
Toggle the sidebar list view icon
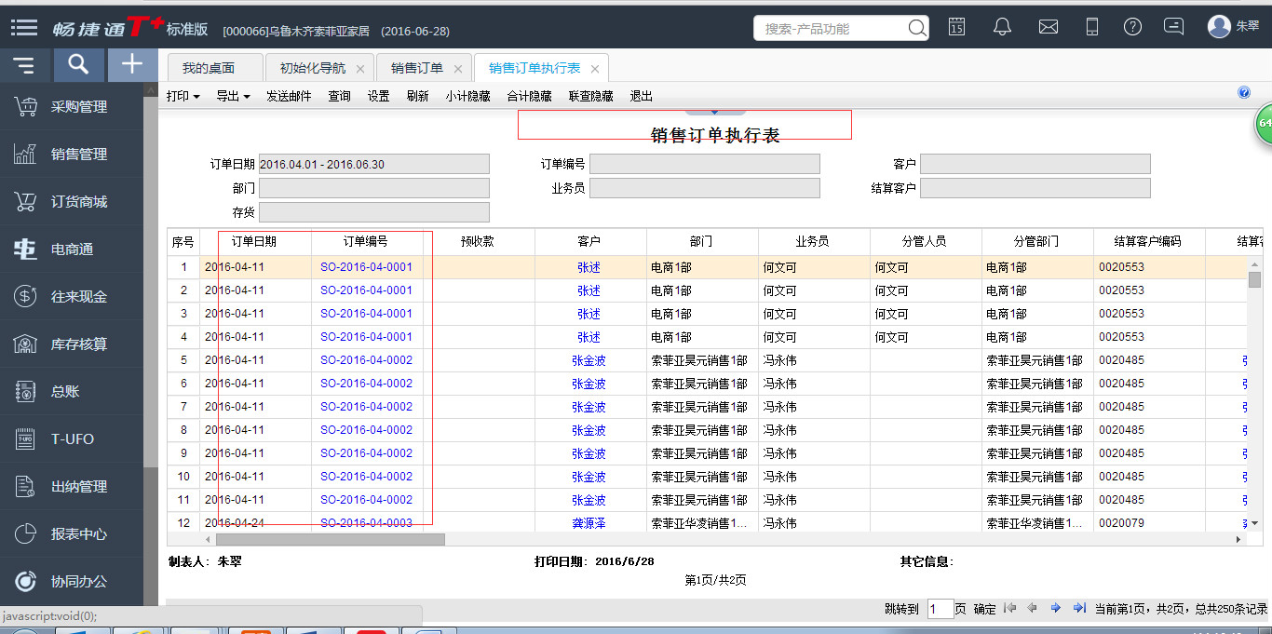click(24, 65)
